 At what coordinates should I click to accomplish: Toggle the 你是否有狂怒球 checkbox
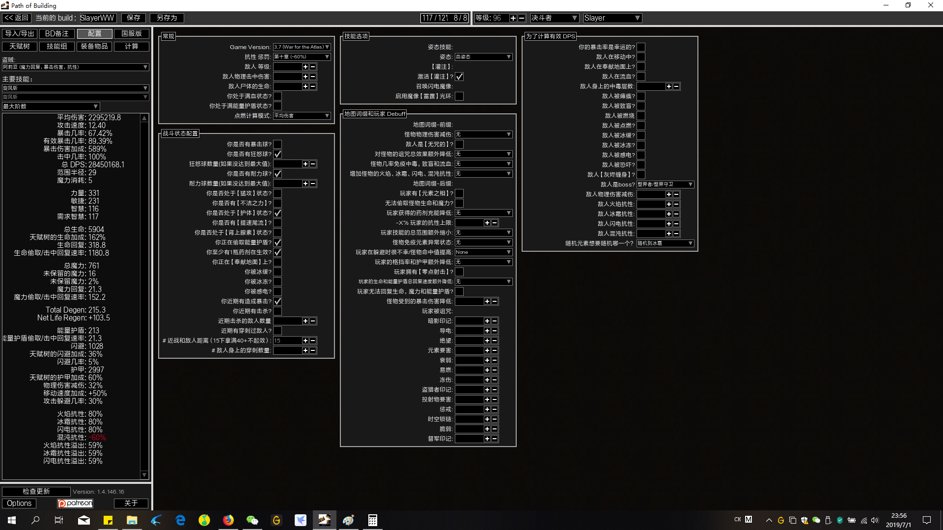(277, 154)
